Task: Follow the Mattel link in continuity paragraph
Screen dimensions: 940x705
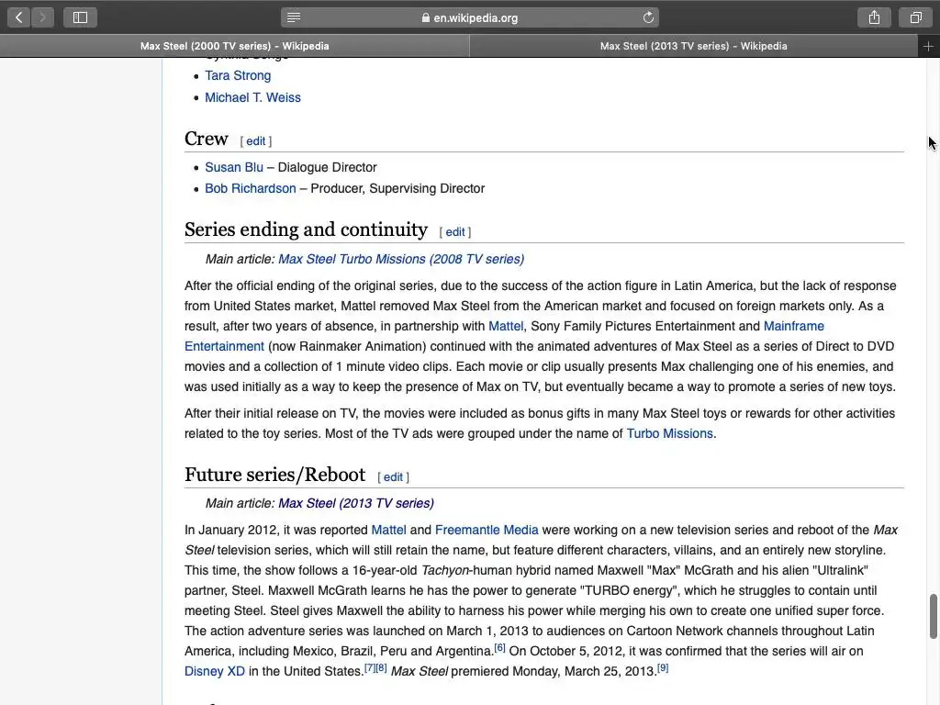Action: (506, 326)
